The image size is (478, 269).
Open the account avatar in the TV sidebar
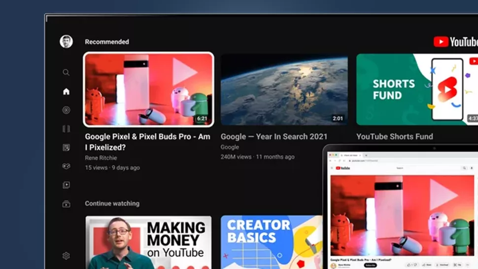pyautogui.click(x=66, y=41)
